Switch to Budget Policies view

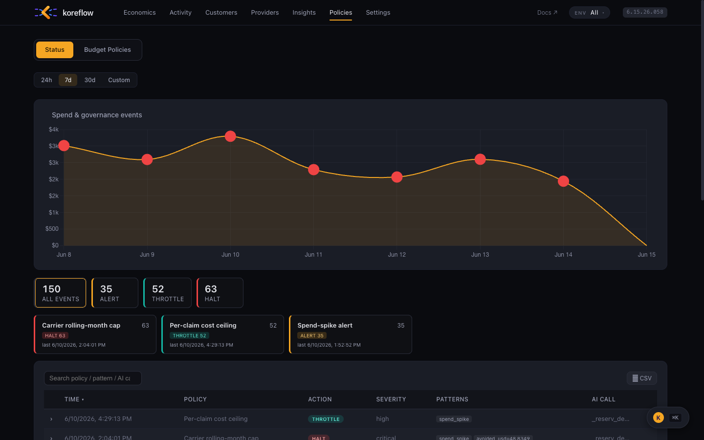pos(108,50)
